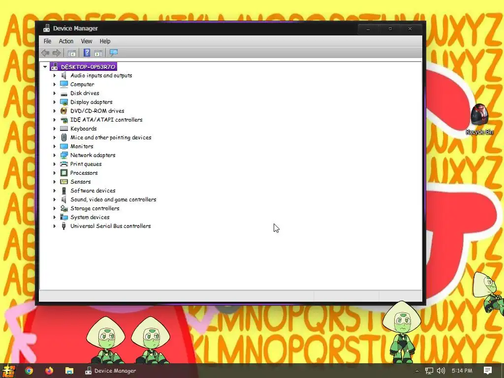This screenshot has height=378, width=504.
Task: Expand the Processors arrow
Action: tap(54, 173)
